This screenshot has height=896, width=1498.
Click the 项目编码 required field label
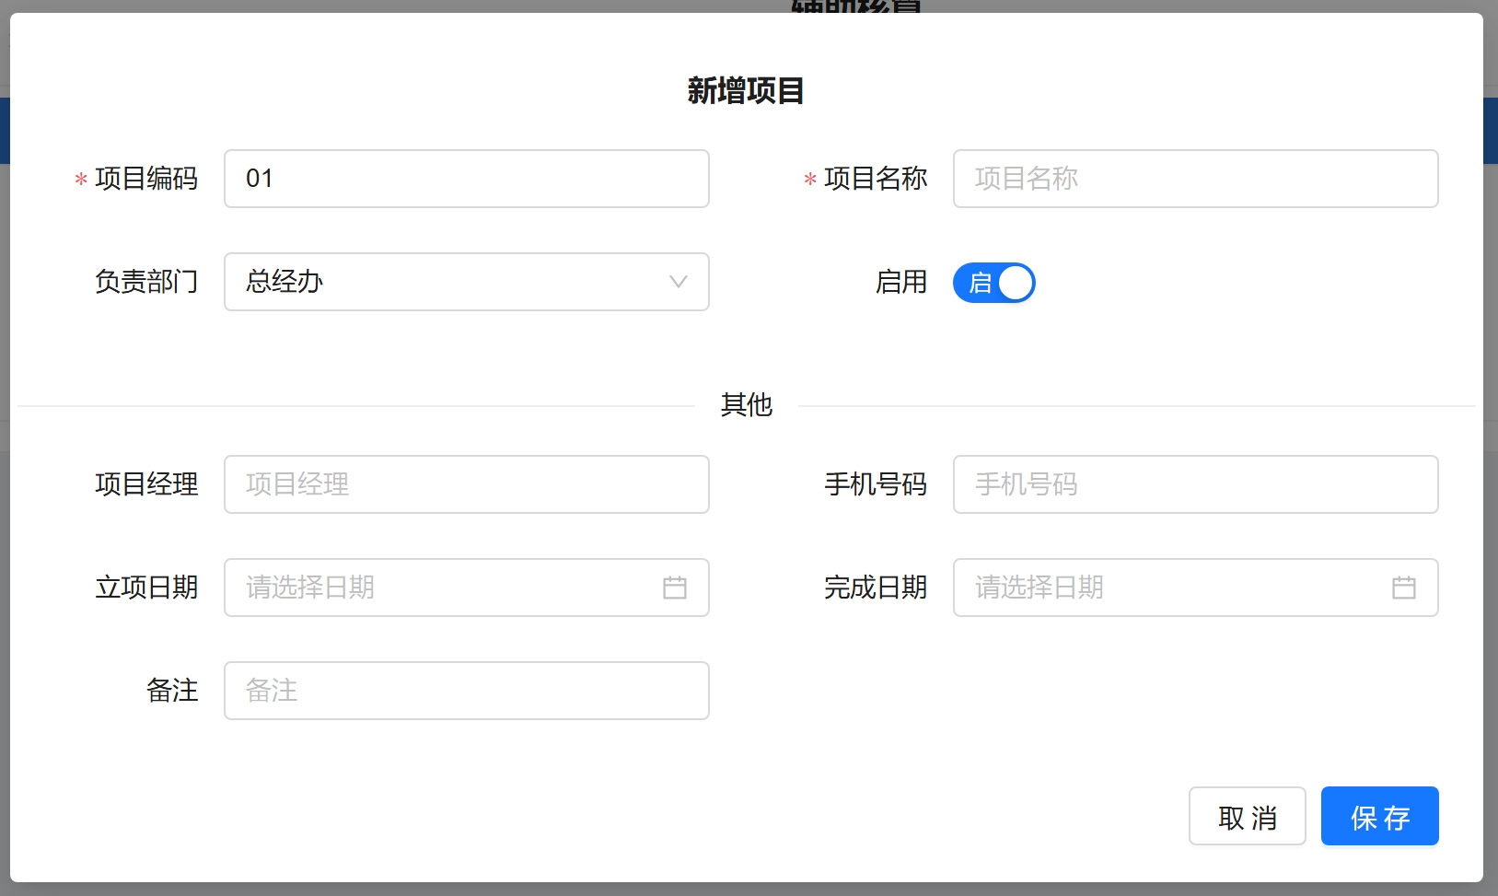pyautogui.click(x=146, y=179)
